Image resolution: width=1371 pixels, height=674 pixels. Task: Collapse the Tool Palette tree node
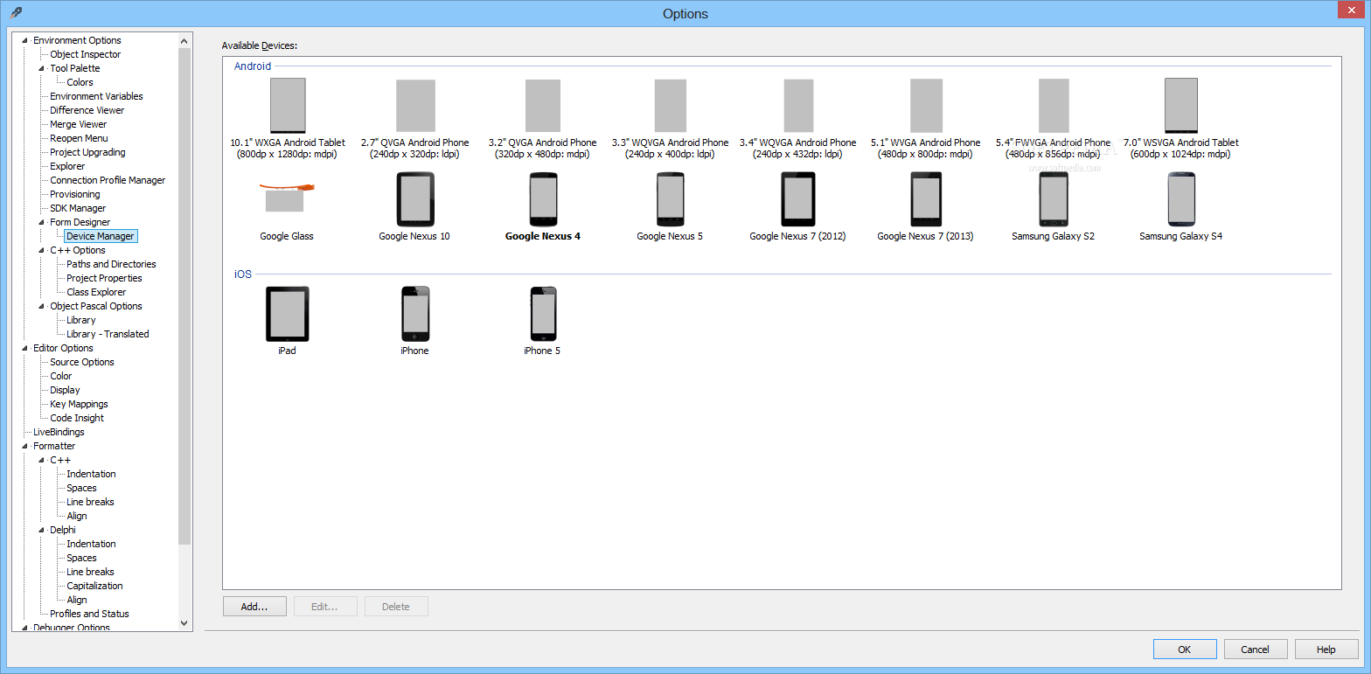(42, 68)
